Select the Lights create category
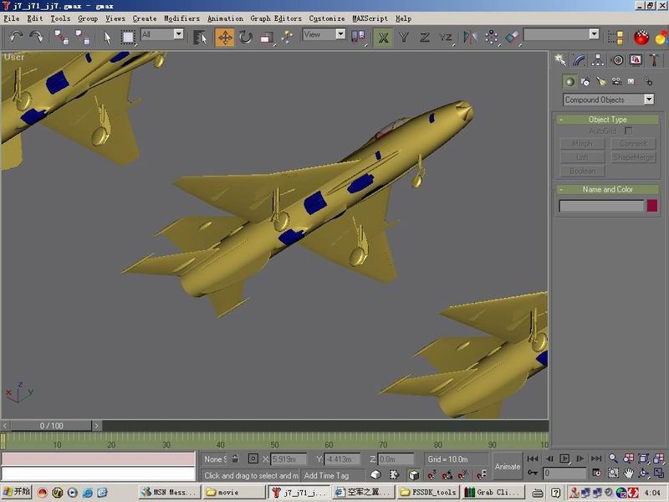The height and width of the screenshot is (502, 669). pyautogui.click(x=601, y=81)
